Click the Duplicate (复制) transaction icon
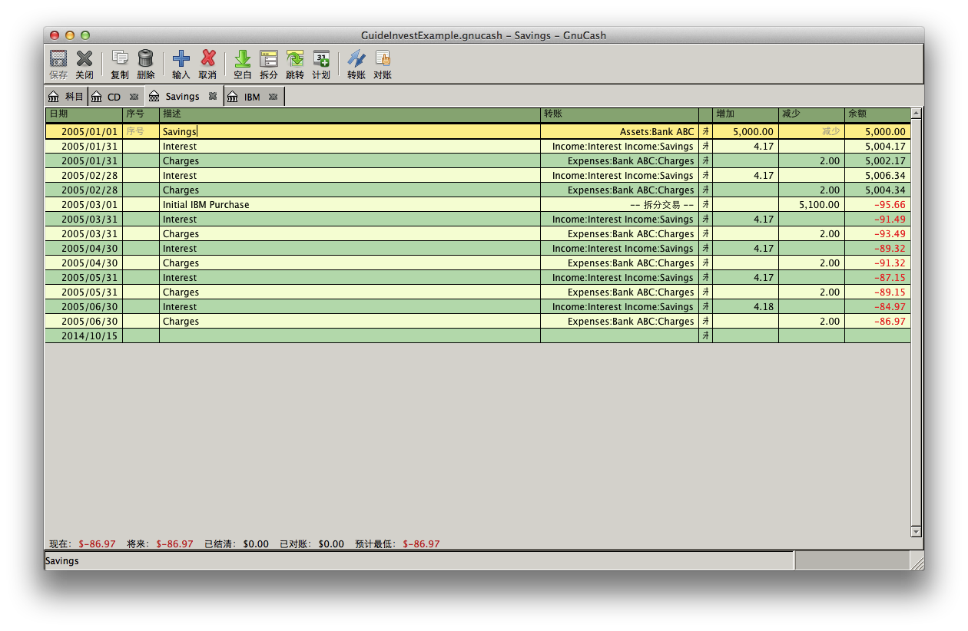The width and height of the screenshot is (968, 631). [120, 59]
